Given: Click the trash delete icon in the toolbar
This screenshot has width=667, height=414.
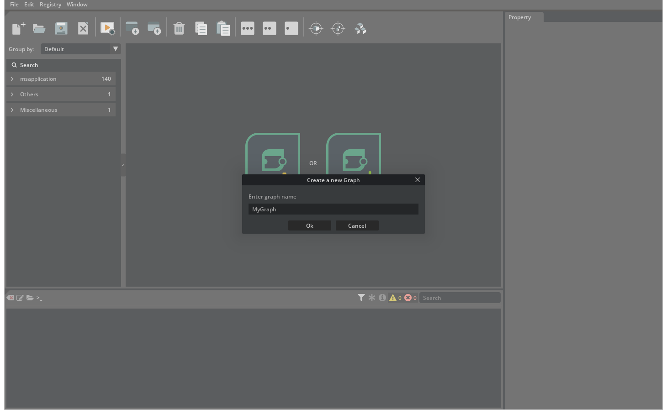Looking at the screenshot, I should [179, 28].
